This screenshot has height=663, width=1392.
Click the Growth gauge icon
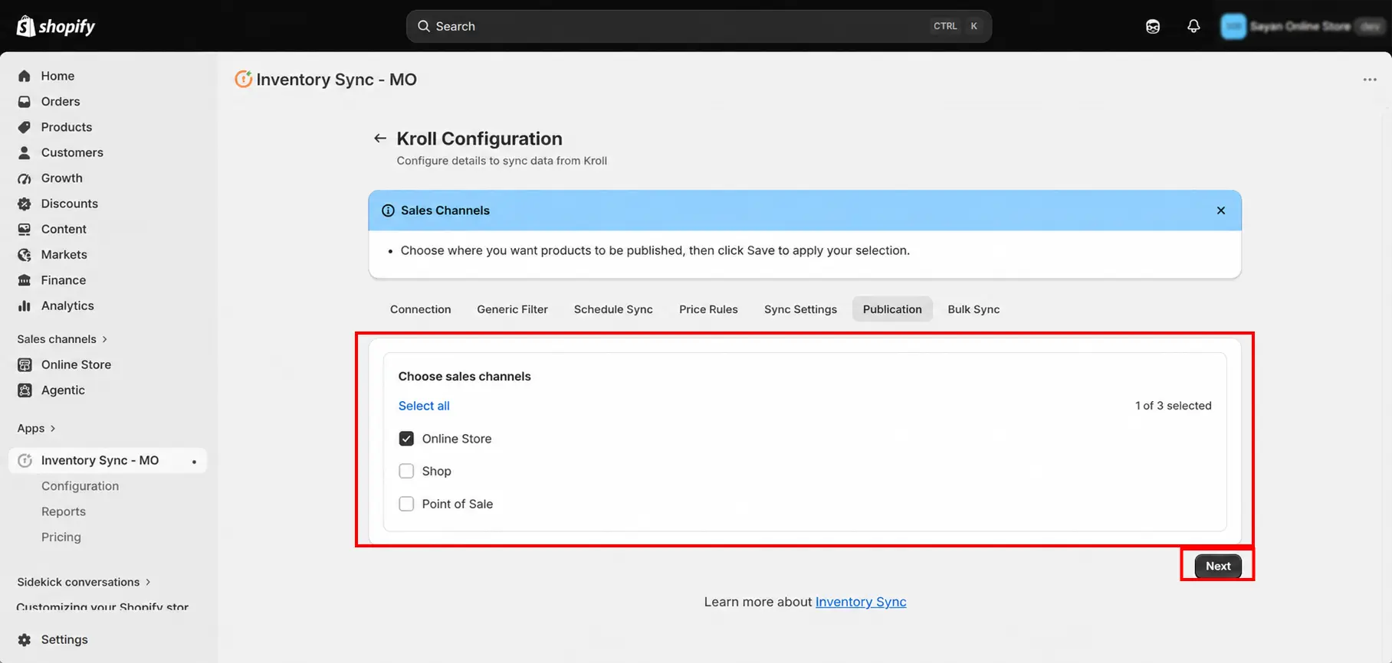pyautogui.click(x=25, y=178)
